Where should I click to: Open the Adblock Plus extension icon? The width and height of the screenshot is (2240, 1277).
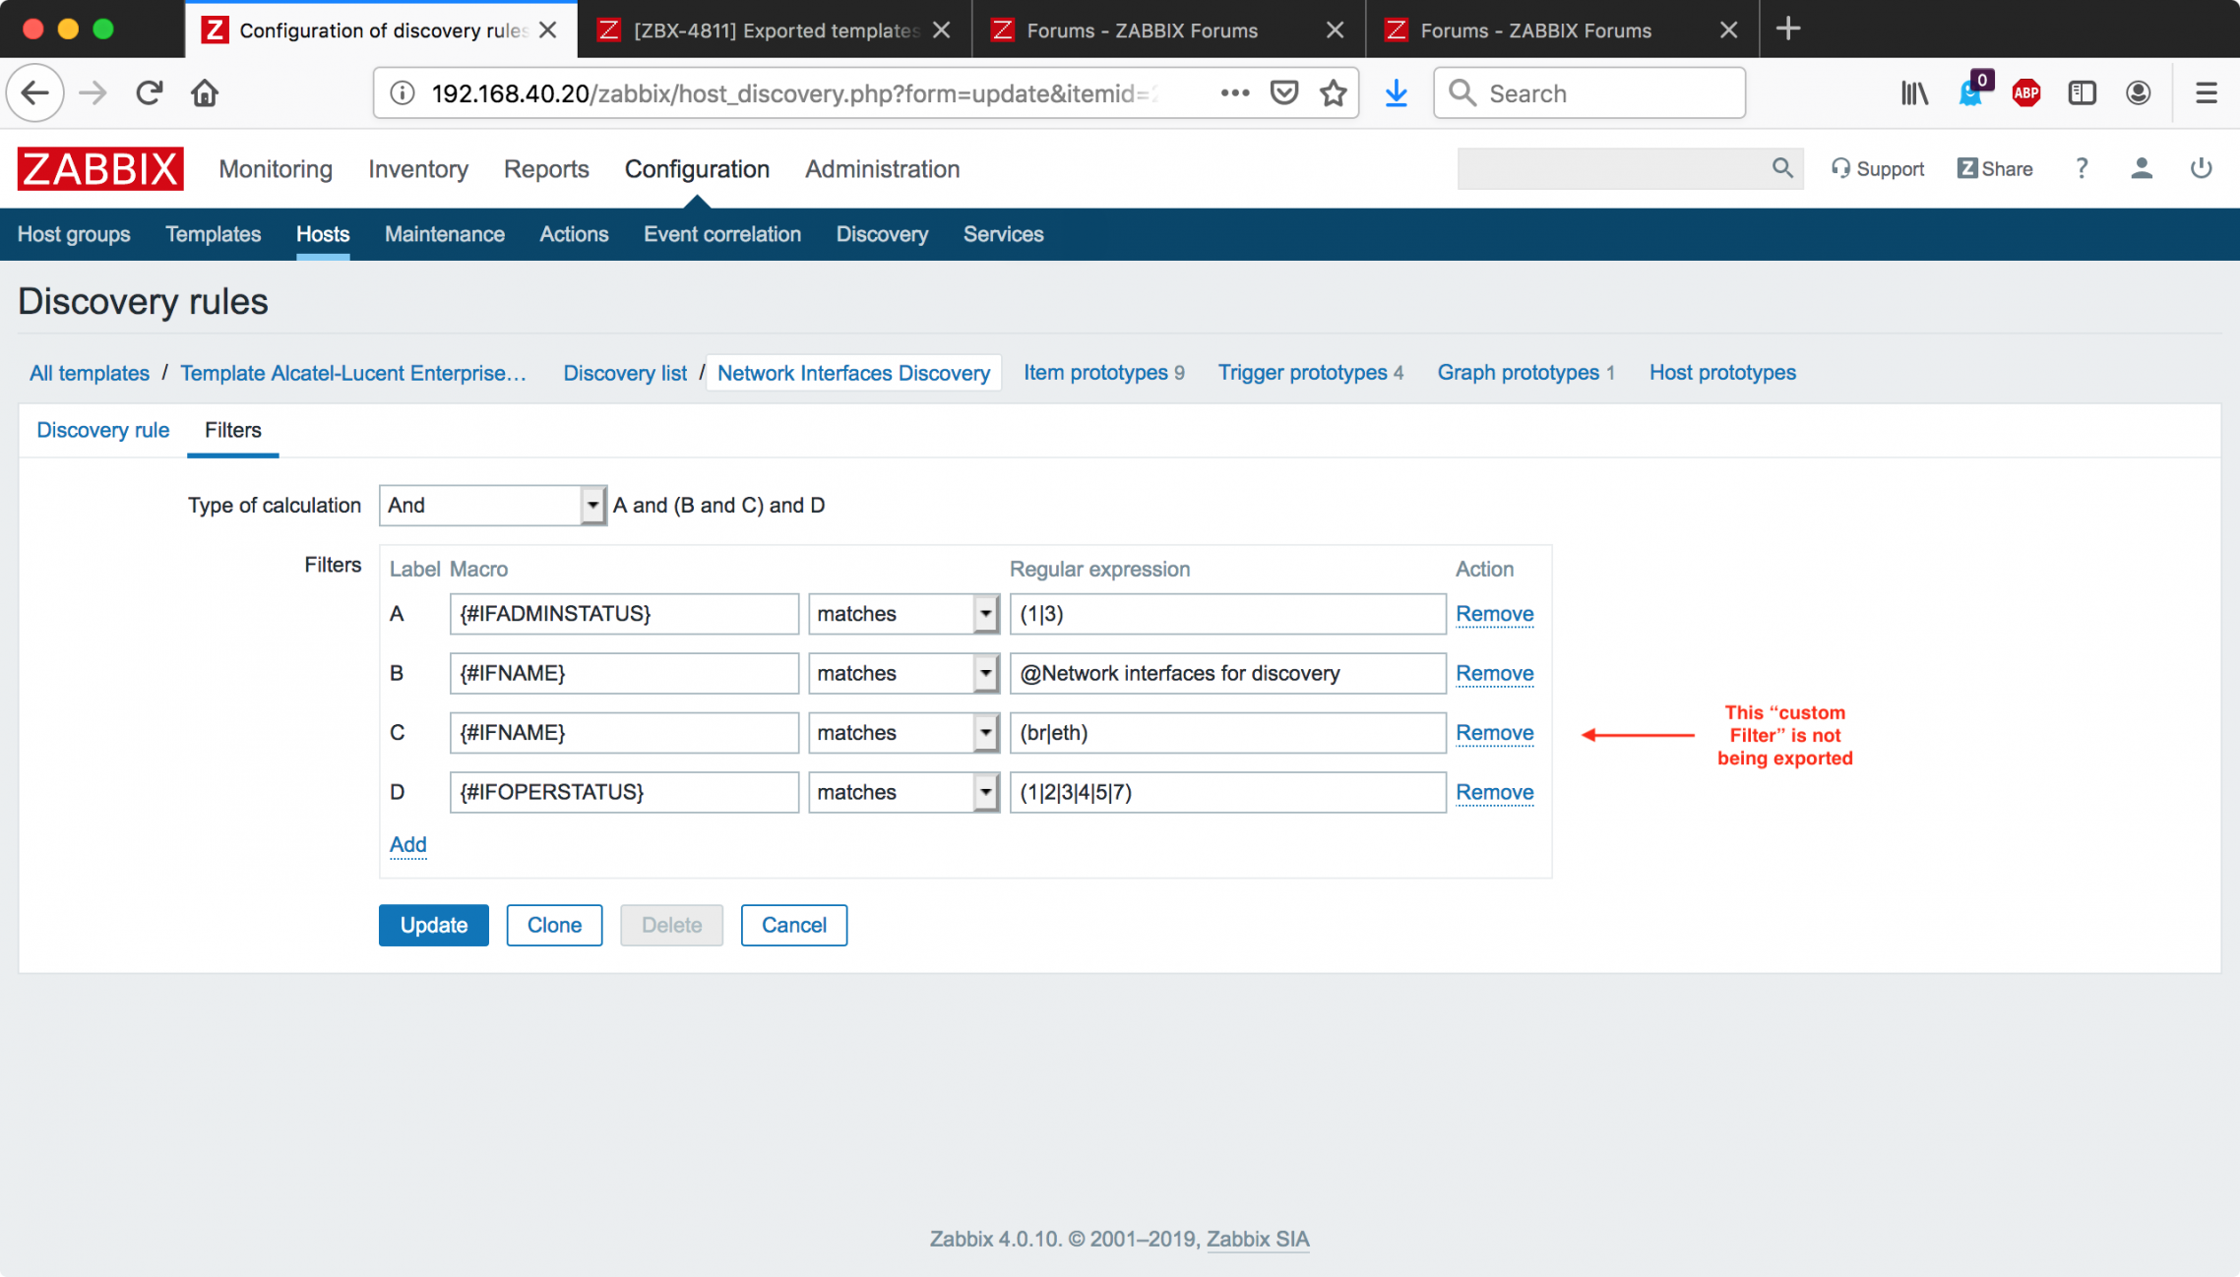point(2025,93)
